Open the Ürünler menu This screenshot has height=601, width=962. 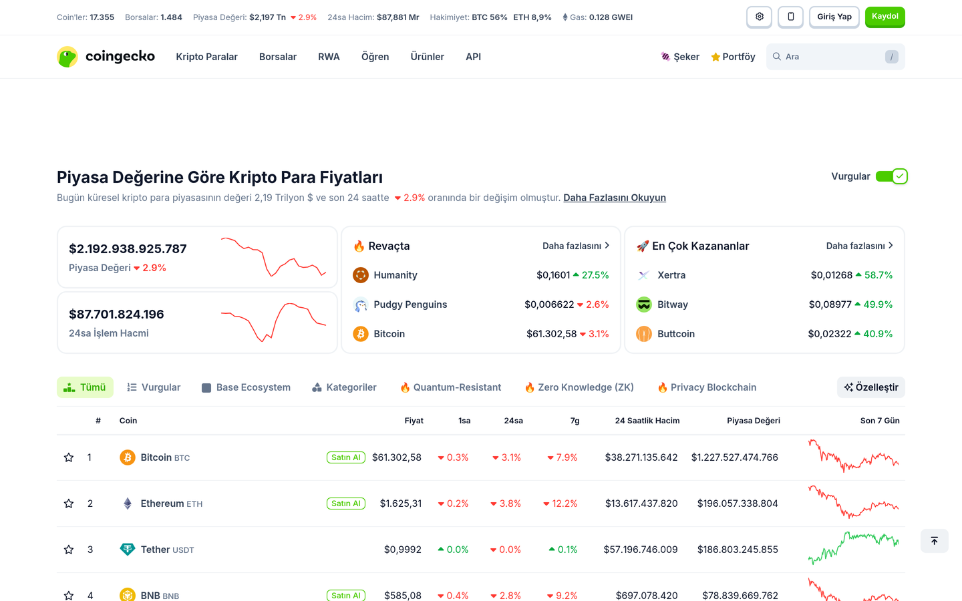(x=427, y=57)
